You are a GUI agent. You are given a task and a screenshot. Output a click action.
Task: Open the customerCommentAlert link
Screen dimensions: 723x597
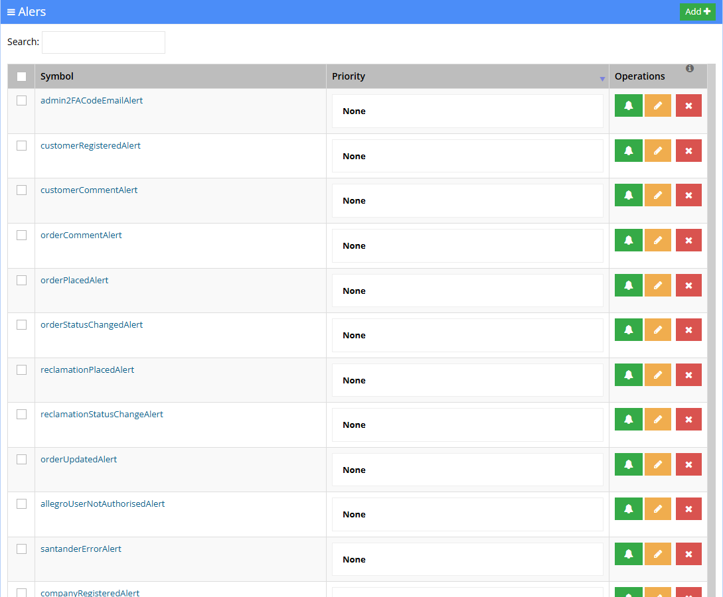pyautogui.click(x=89, y=190)
